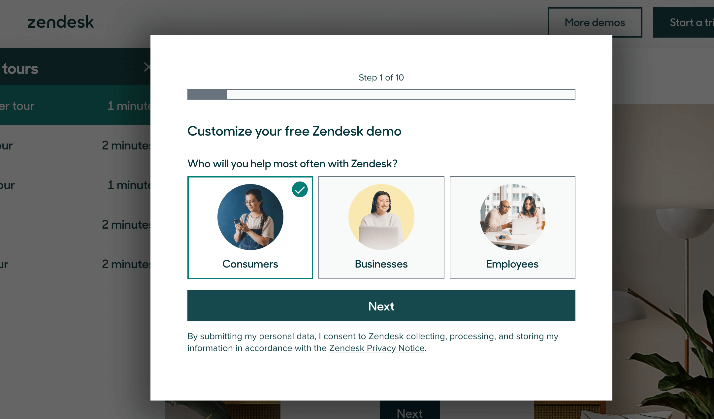714x419 pixels.
Task: Open the Zendesk Privacy Notice link
Action: (376, 348)
